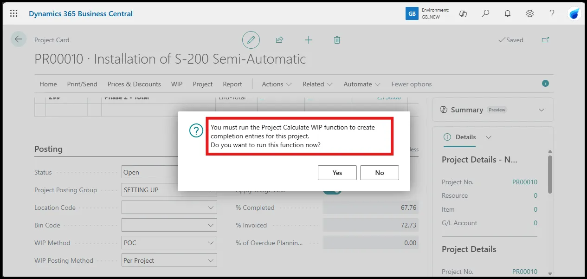Click the Resource count 0
This screenshot has width=587, height=279.
[535, 195]
